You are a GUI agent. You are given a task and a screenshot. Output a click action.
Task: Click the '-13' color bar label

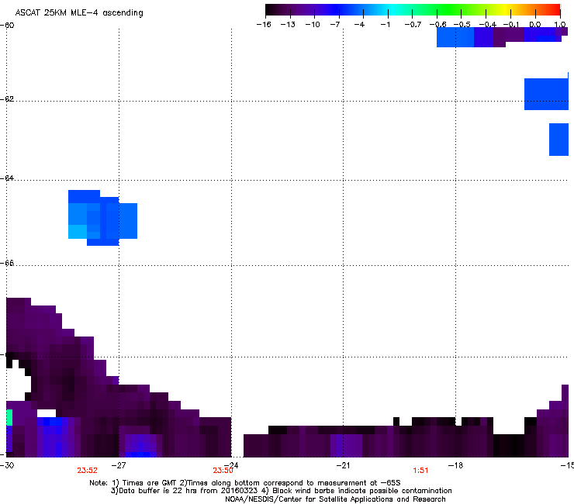click(x=288, y=25)
